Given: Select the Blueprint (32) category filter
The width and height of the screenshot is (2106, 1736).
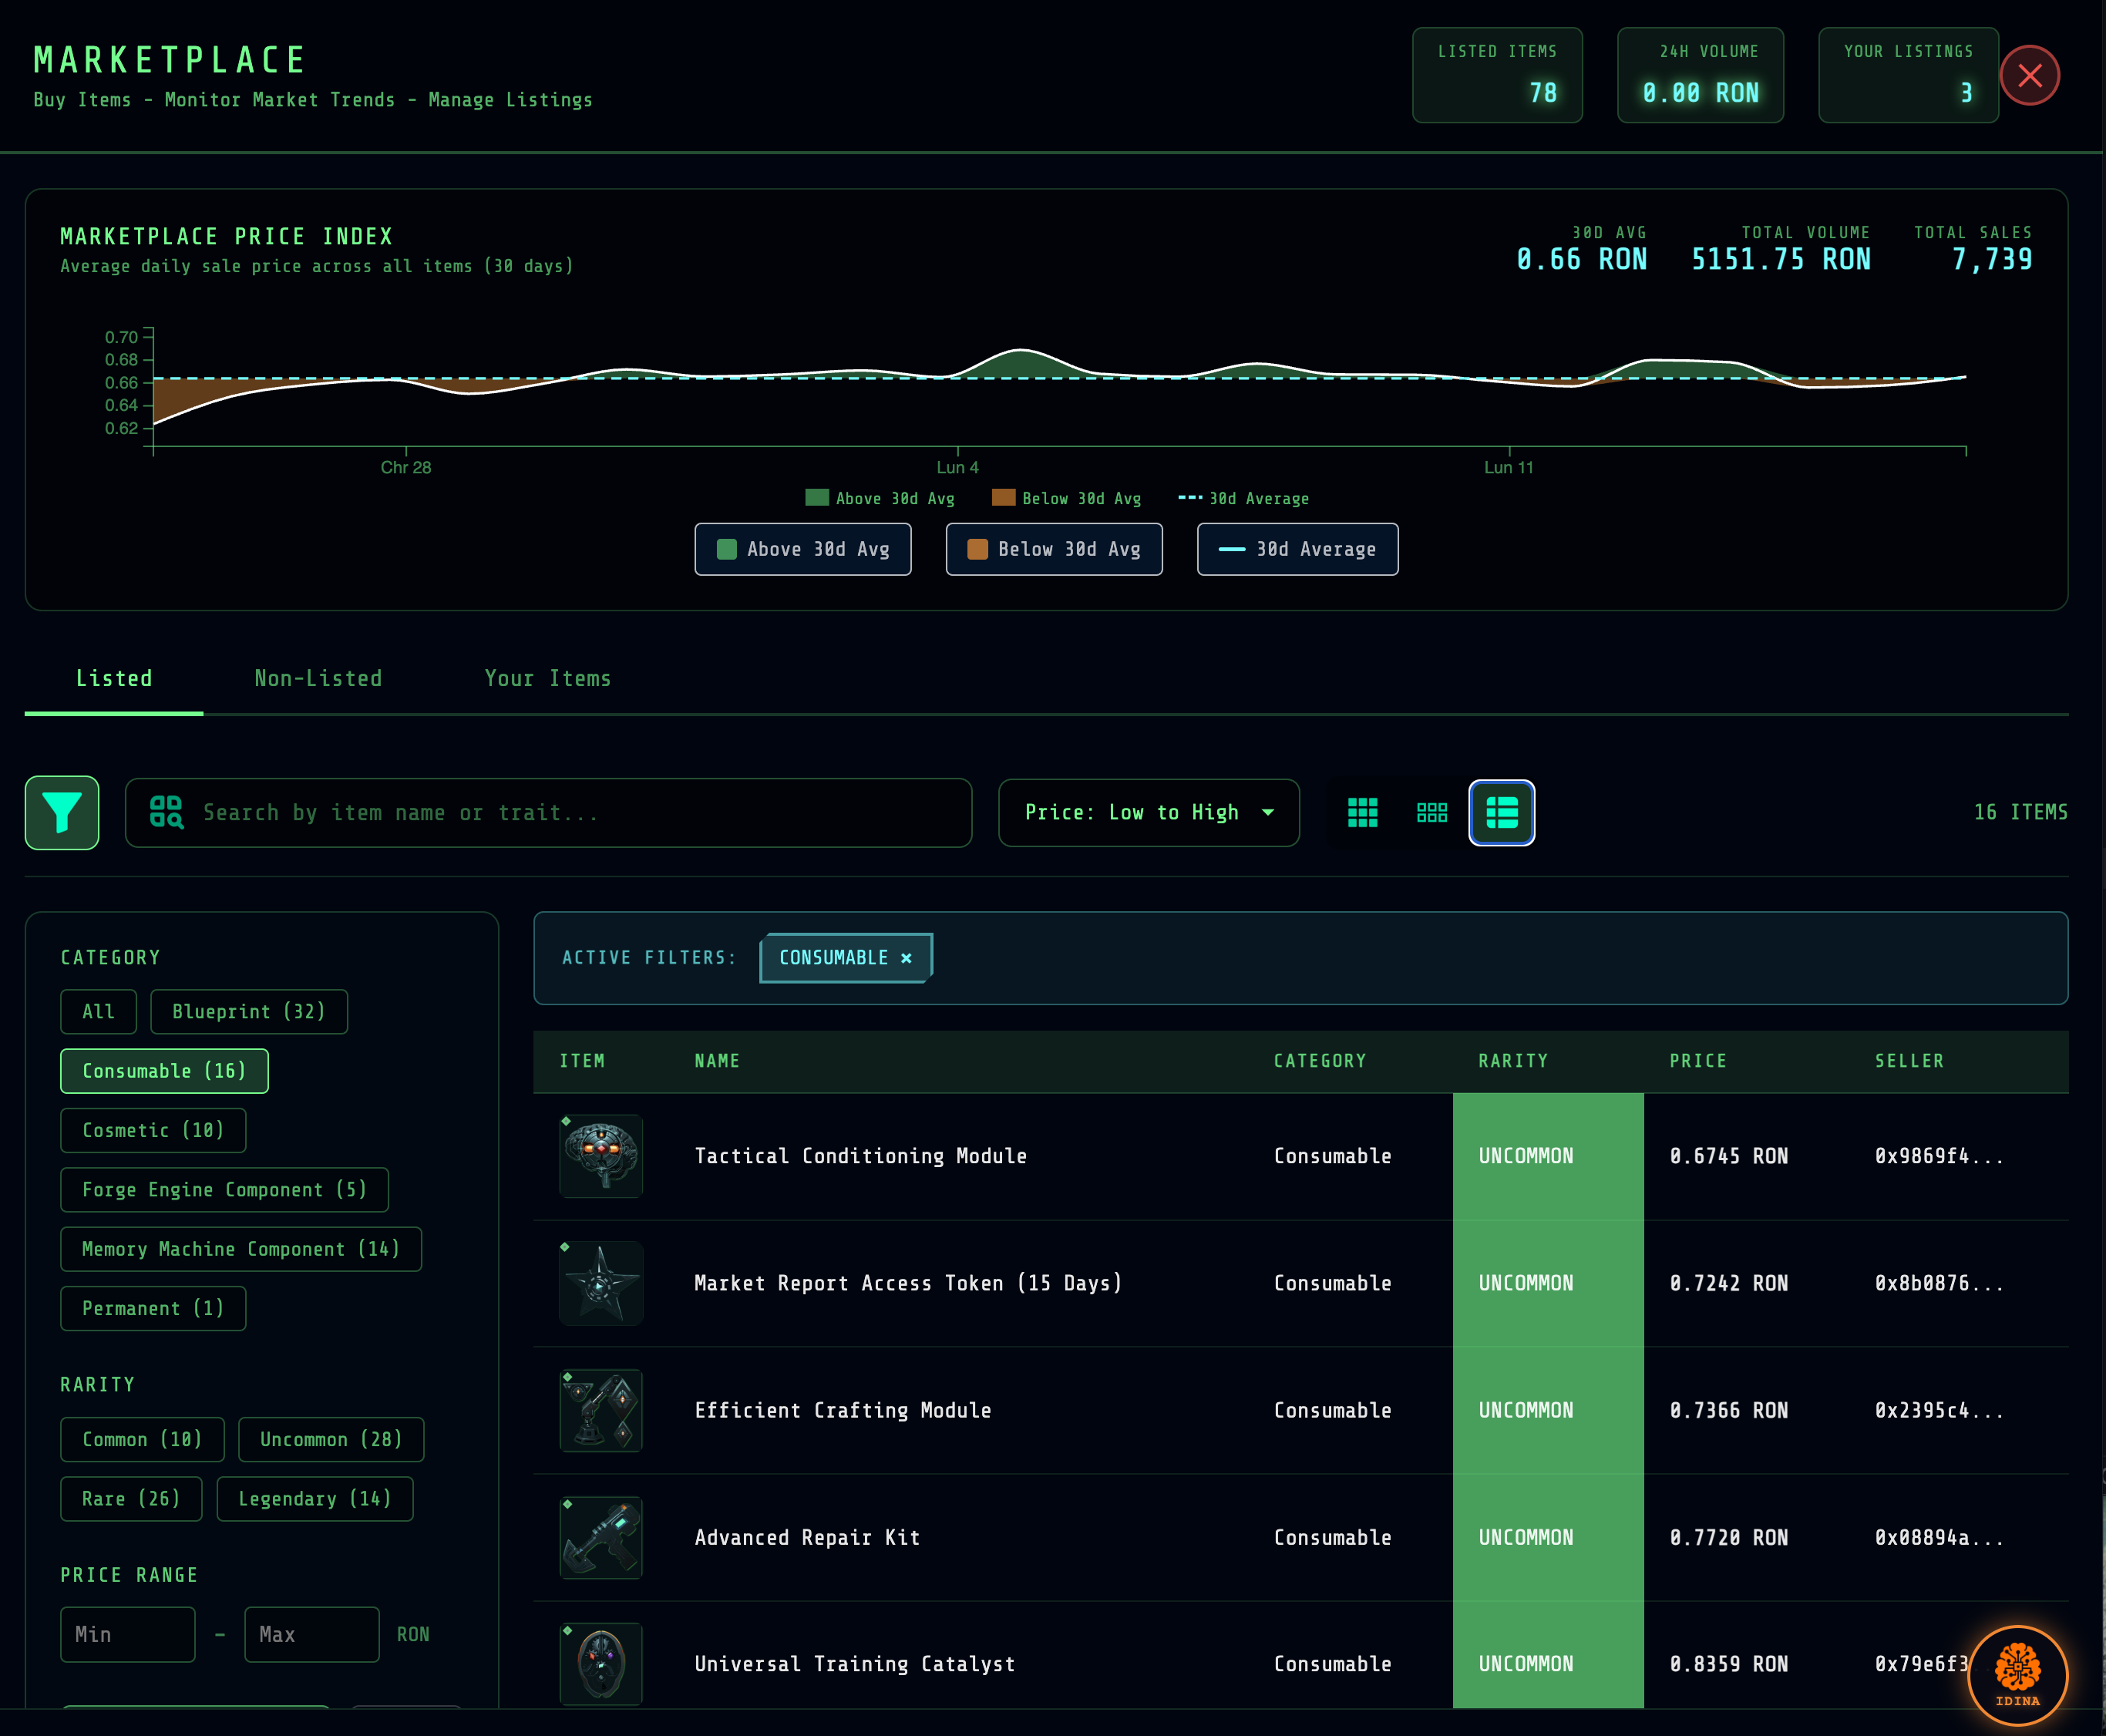Looking at the screenshot, I should pos(248,1011).
